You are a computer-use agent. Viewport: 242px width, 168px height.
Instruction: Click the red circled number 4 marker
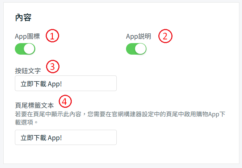(65, 101)
